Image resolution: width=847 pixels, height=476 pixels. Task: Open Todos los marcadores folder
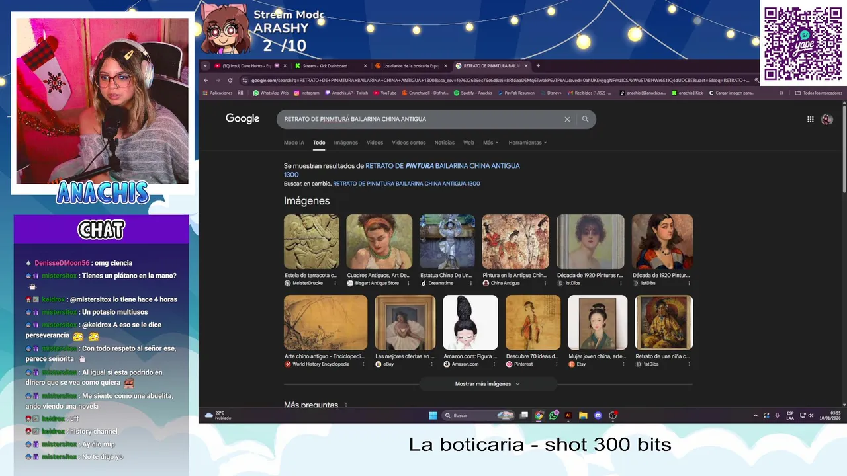[x=819, y=93]
